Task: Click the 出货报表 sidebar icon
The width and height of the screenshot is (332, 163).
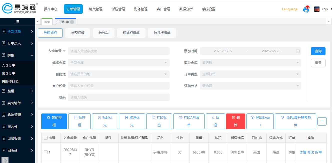Action: tap(3, 138)
